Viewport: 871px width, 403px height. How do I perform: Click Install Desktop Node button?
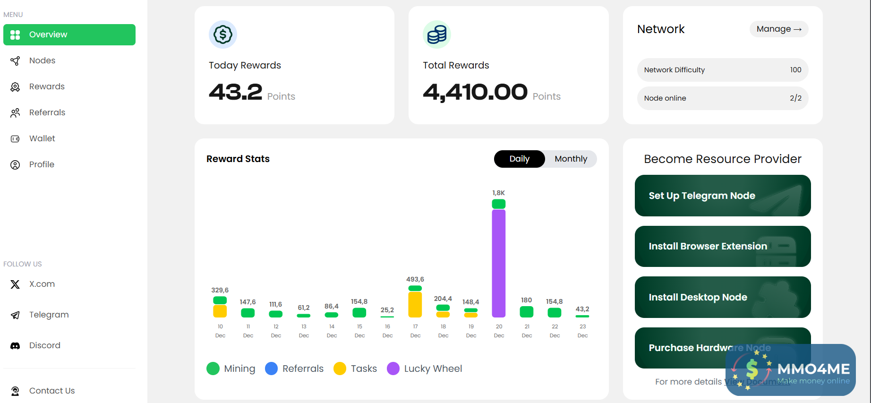point(722,297)
